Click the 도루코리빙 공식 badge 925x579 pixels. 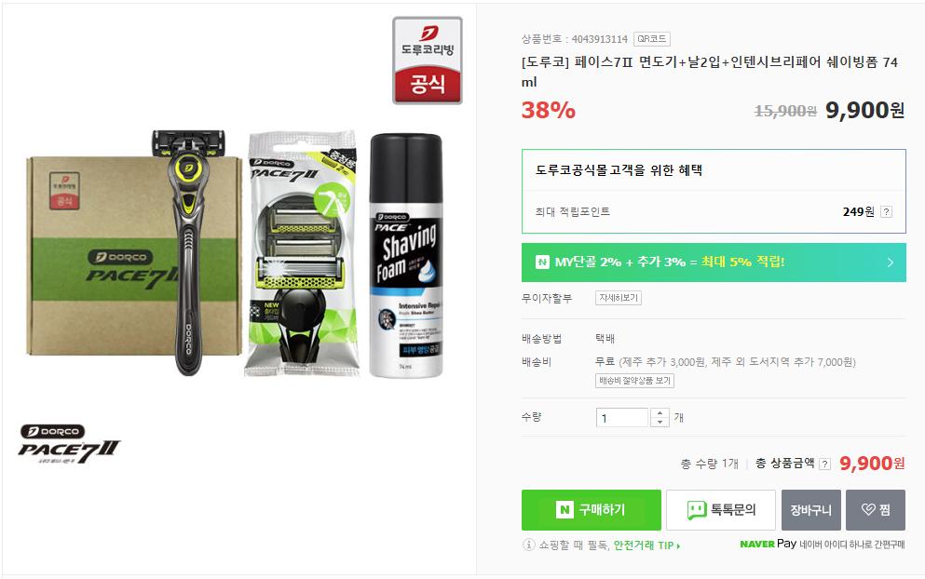click(x=428, y=61)
